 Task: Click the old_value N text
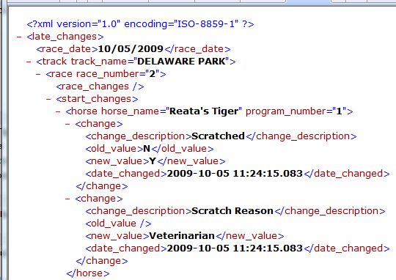(x=147, y=149)
